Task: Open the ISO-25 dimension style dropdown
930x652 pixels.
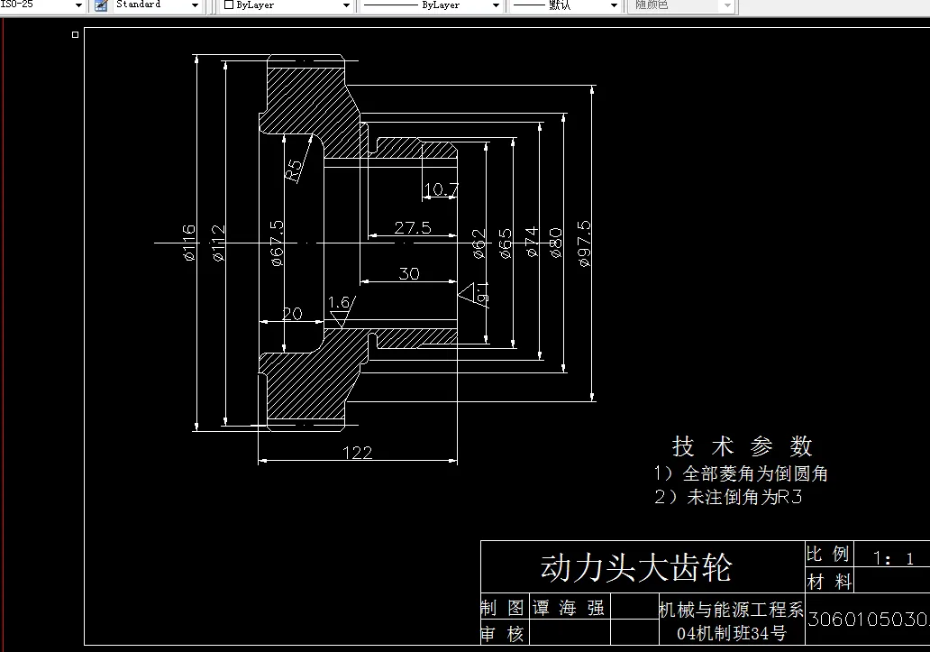Action: 78,5
